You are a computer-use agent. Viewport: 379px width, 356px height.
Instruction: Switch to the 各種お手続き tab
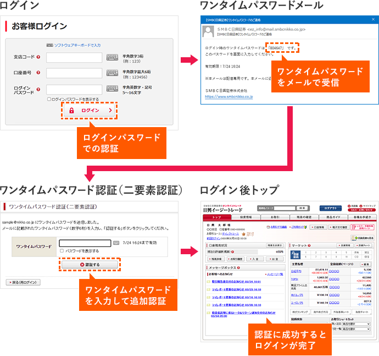click(x=362, y=217)
